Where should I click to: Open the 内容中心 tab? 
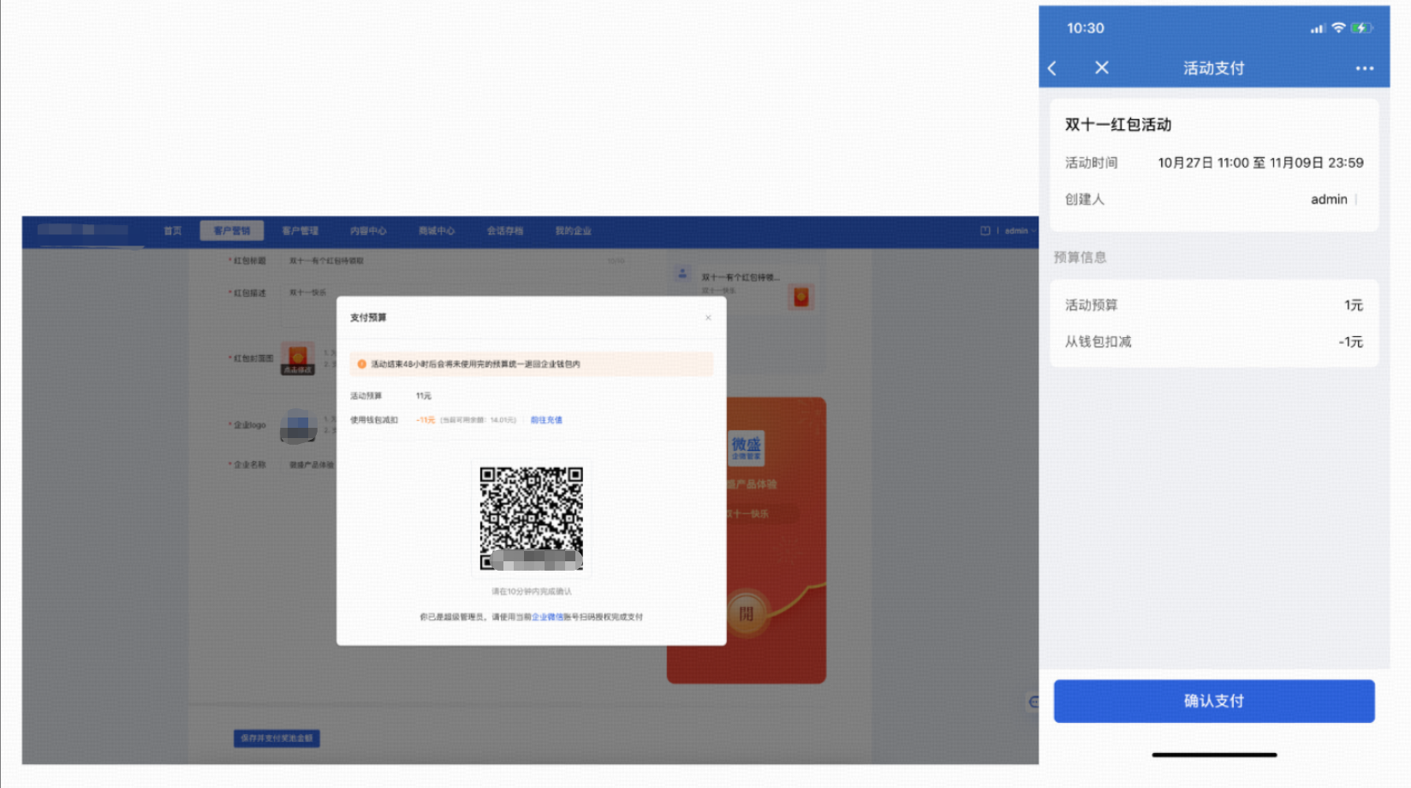pyautogui.click(x=368, y=231)
